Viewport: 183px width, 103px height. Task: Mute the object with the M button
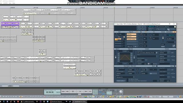[x=141, y=27]
